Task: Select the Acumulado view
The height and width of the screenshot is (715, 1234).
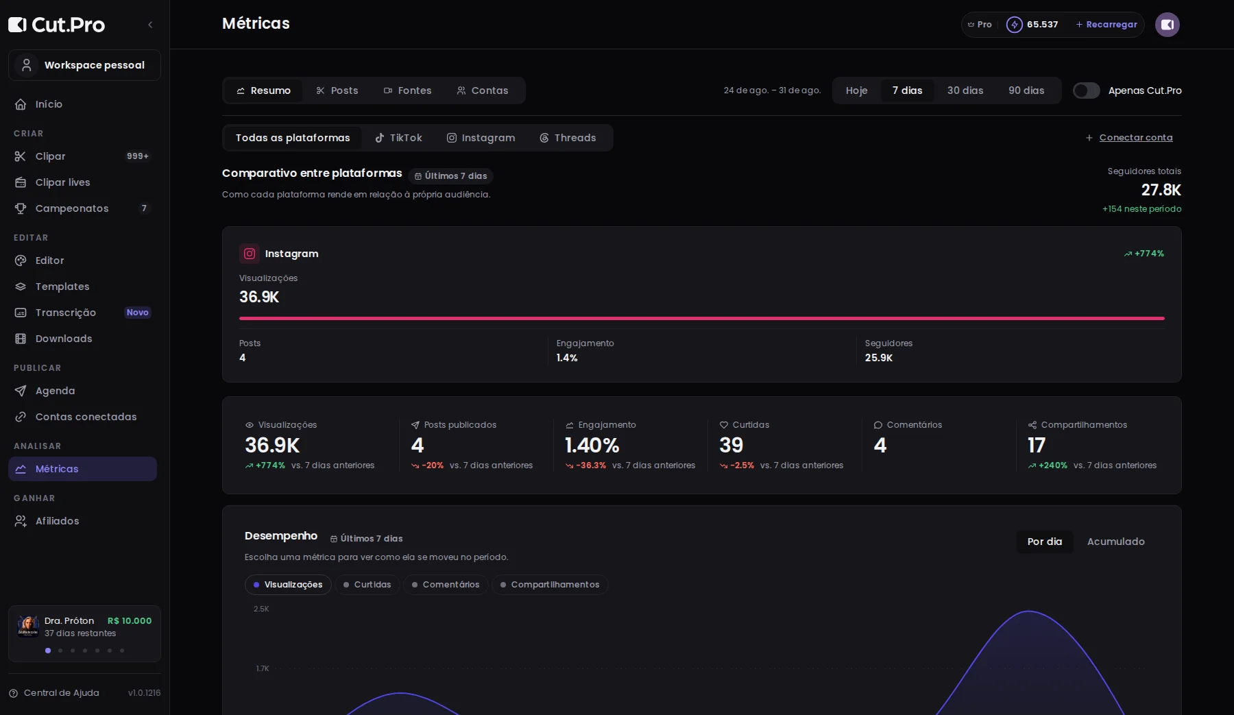Action: (1116, 542)
